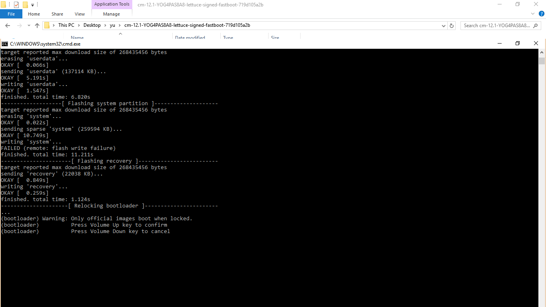Click the cmd.exe icon in title bar

(4, 44)
